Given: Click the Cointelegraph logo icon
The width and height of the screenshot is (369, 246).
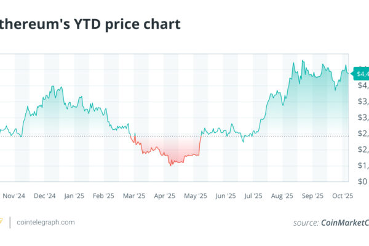Looking at the screenshot, I should (2, 222).
